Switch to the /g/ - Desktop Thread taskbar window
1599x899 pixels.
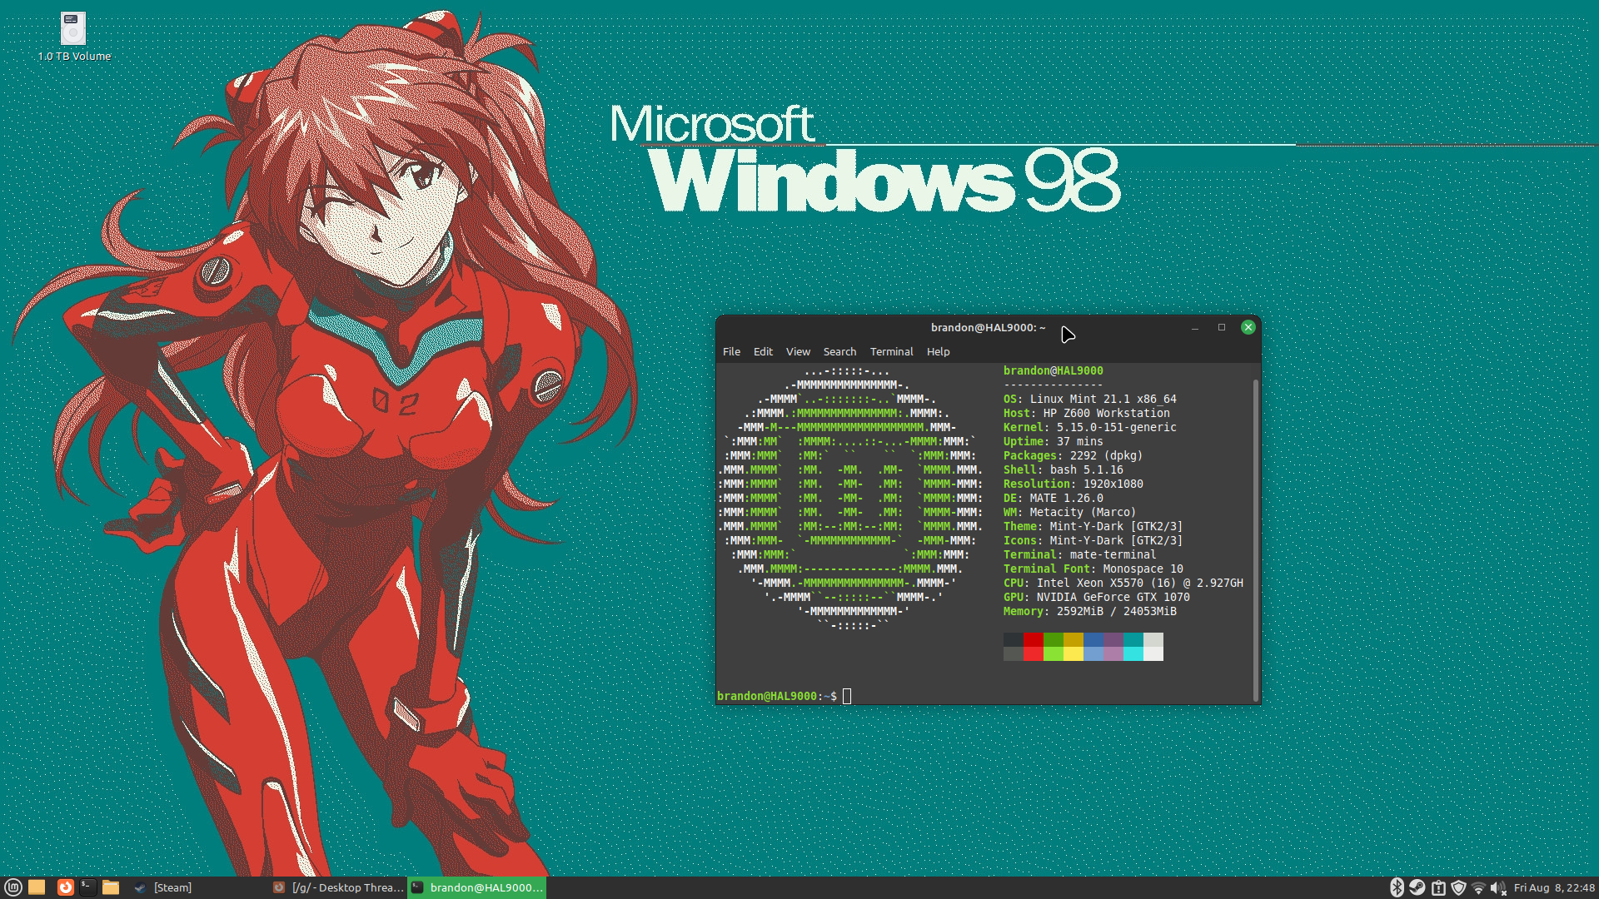coord(338,887)
